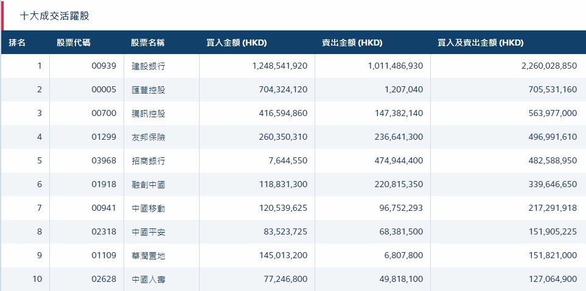
Task: Click buy amount 1,248,541,920
Action: (x=280, y=66)
